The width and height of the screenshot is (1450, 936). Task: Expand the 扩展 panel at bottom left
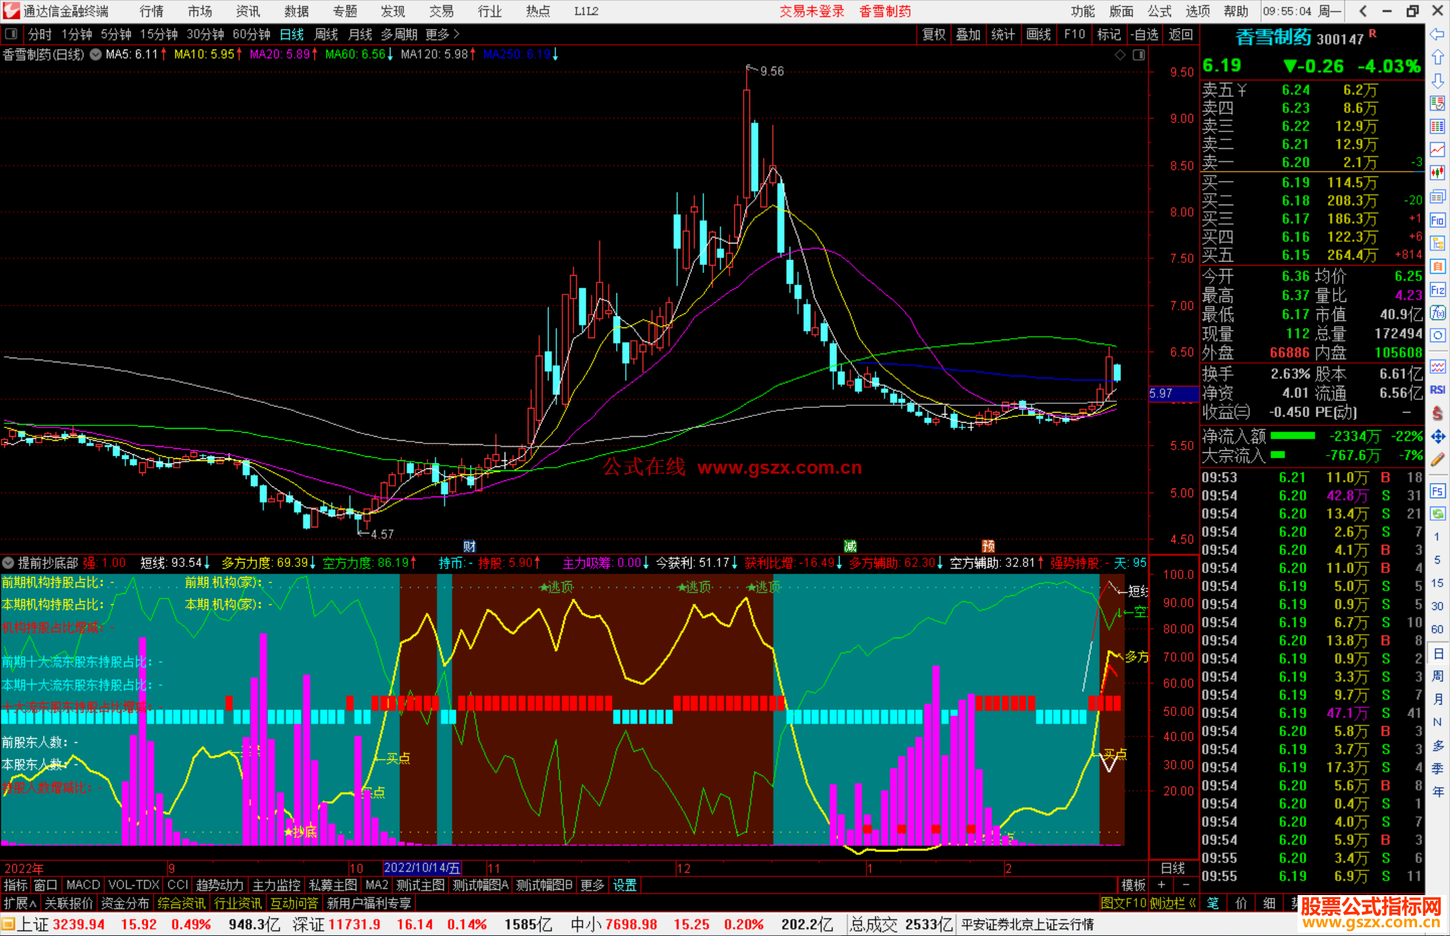[19, 903]
